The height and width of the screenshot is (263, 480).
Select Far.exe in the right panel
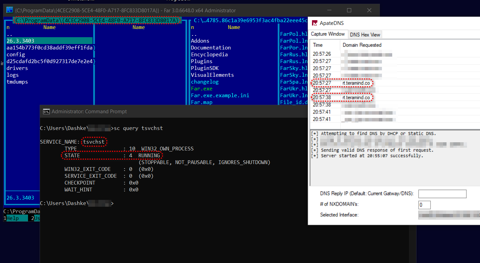[202, 89]
